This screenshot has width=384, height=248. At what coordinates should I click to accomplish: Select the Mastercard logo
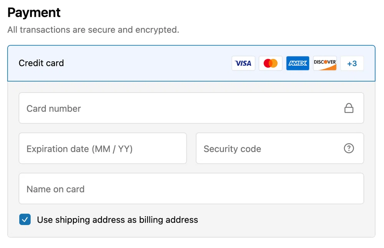point(270,63)
